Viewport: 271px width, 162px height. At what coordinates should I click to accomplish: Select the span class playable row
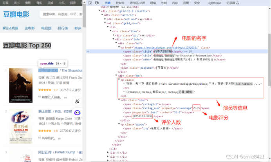coord(150,68)
